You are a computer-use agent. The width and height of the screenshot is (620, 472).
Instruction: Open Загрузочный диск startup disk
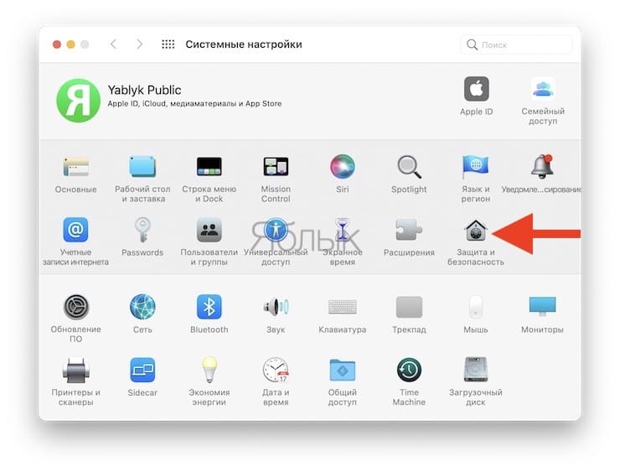[x=476, y=370]
